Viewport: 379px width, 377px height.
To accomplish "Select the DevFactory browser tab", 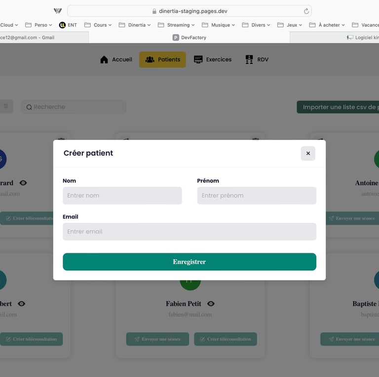I will pos(189,37).
